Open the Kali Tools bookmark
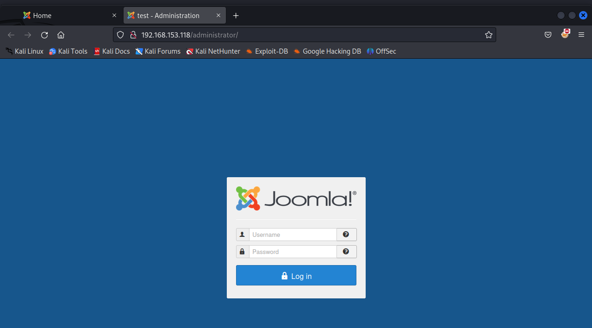Screen dimensions: 592x328 [x=68, y=51]
